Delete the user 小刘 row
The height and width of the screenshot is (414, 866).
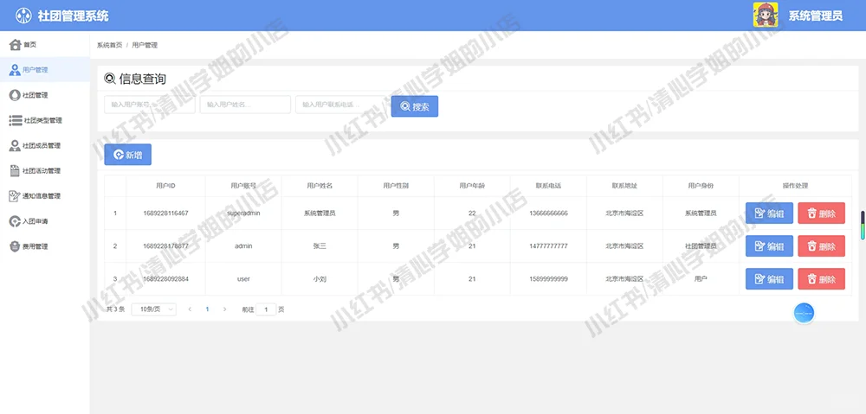coord(821,279)
